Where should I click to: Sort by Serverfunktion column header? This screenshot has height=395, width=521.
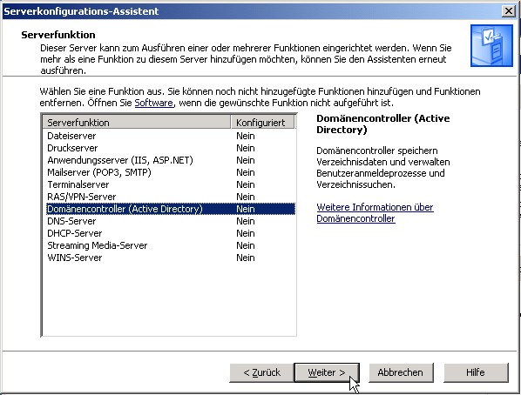point(137,123)
